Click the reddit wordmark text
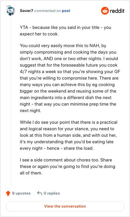 [117, 11]
